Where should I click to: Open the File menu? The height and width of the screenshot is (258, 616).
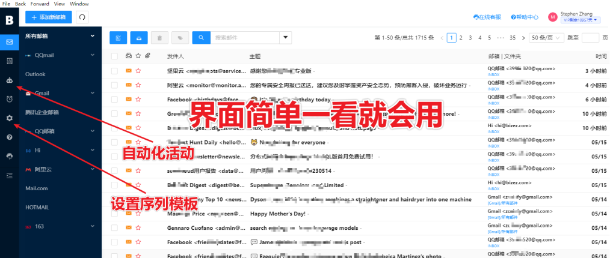point(6,4)
